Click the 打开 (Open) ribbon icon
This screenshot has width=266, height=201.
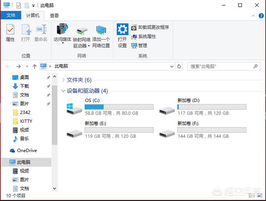(26, 29)
